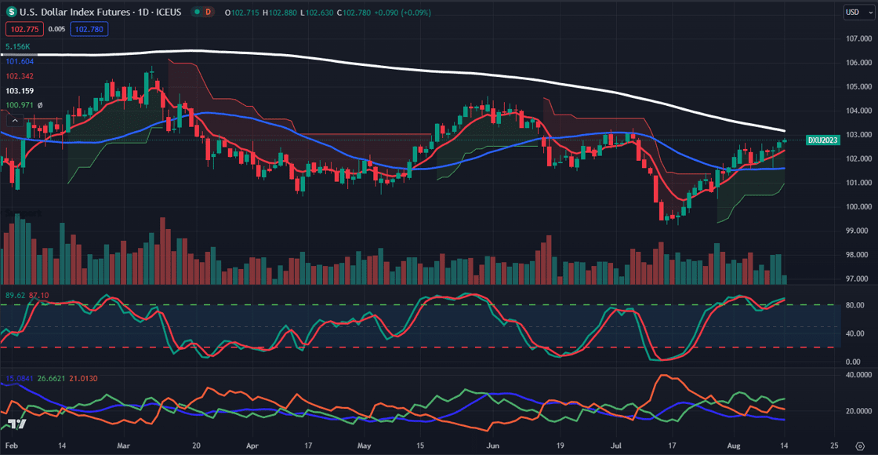
Task: Click the blue 102.780 buy price button
Action: click(89, 29)
